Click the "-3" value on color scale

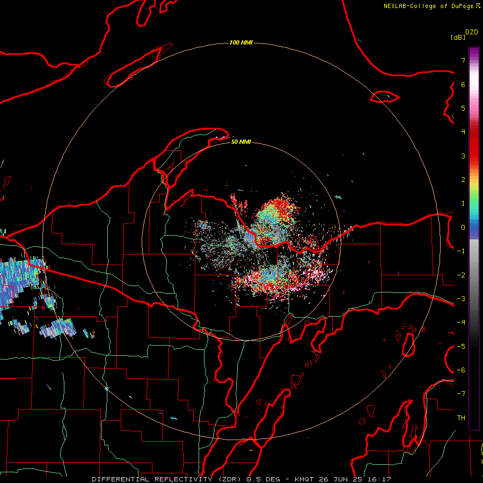[461, 299]
